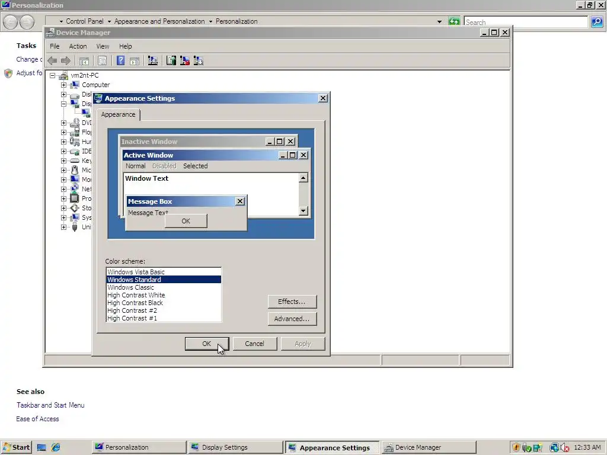Choose the High Contrast #1 color scheme
The image size is (607, 455).
(x=164, y=318)
